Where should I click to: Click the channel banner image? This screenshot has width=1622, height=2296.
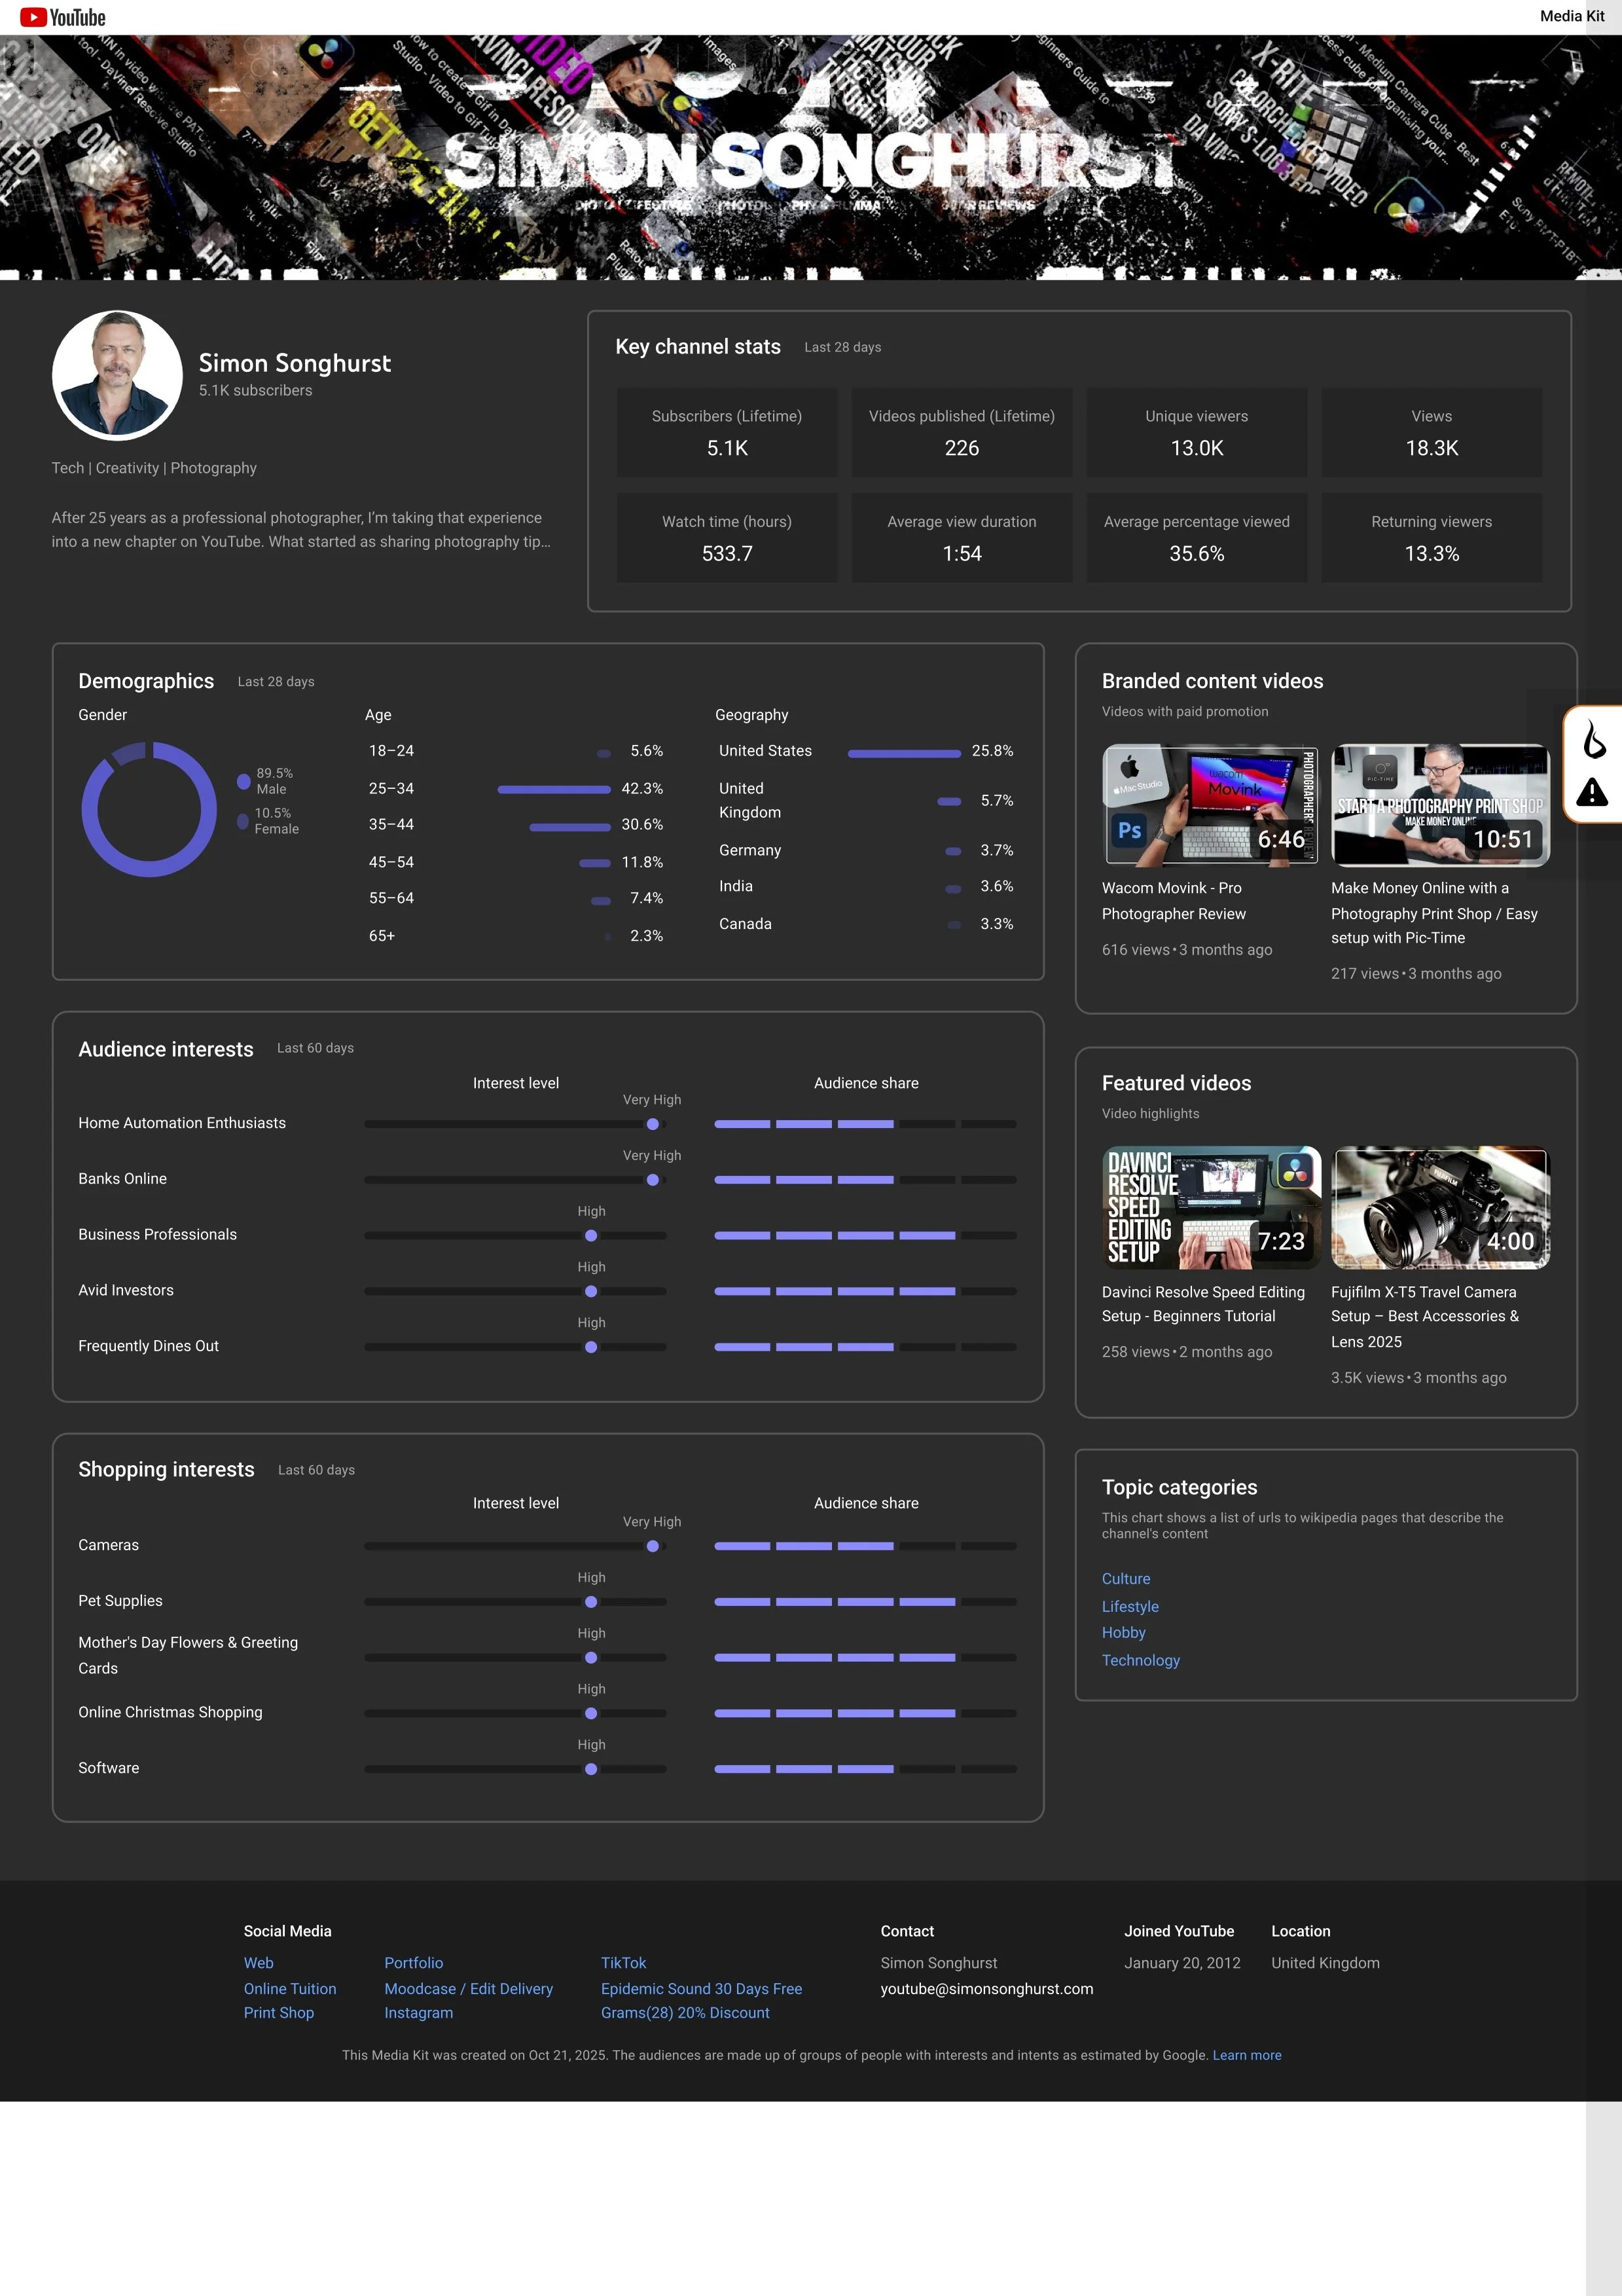[810, 158]
